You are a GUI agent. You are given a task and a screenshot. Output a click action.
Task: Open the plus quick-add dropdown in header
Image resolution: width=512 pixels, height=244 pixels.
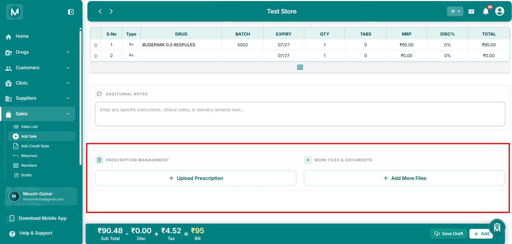coord(455,11)
